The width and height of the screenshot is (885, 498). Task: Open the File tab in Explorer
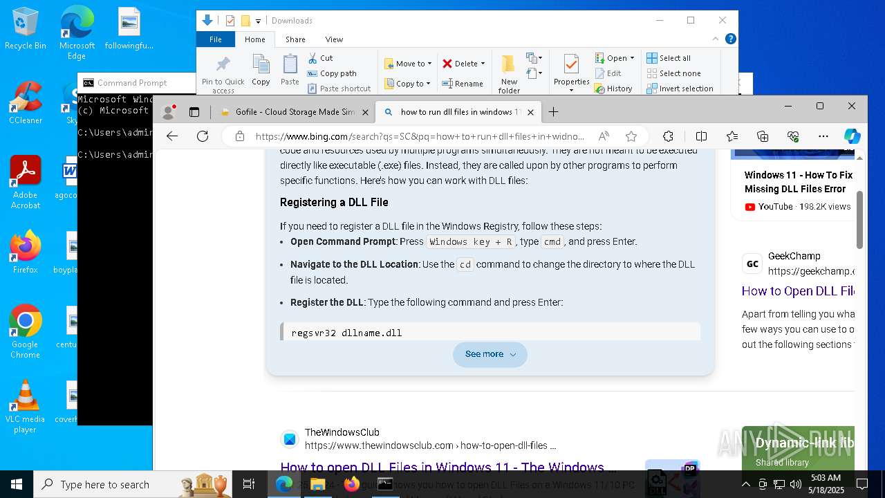[216, 39]
